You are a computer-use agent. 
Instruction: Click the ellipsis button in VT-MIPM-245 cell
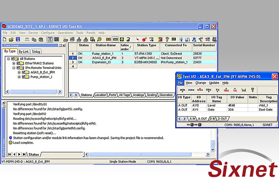pyautogui.click(x=157, y=58)
